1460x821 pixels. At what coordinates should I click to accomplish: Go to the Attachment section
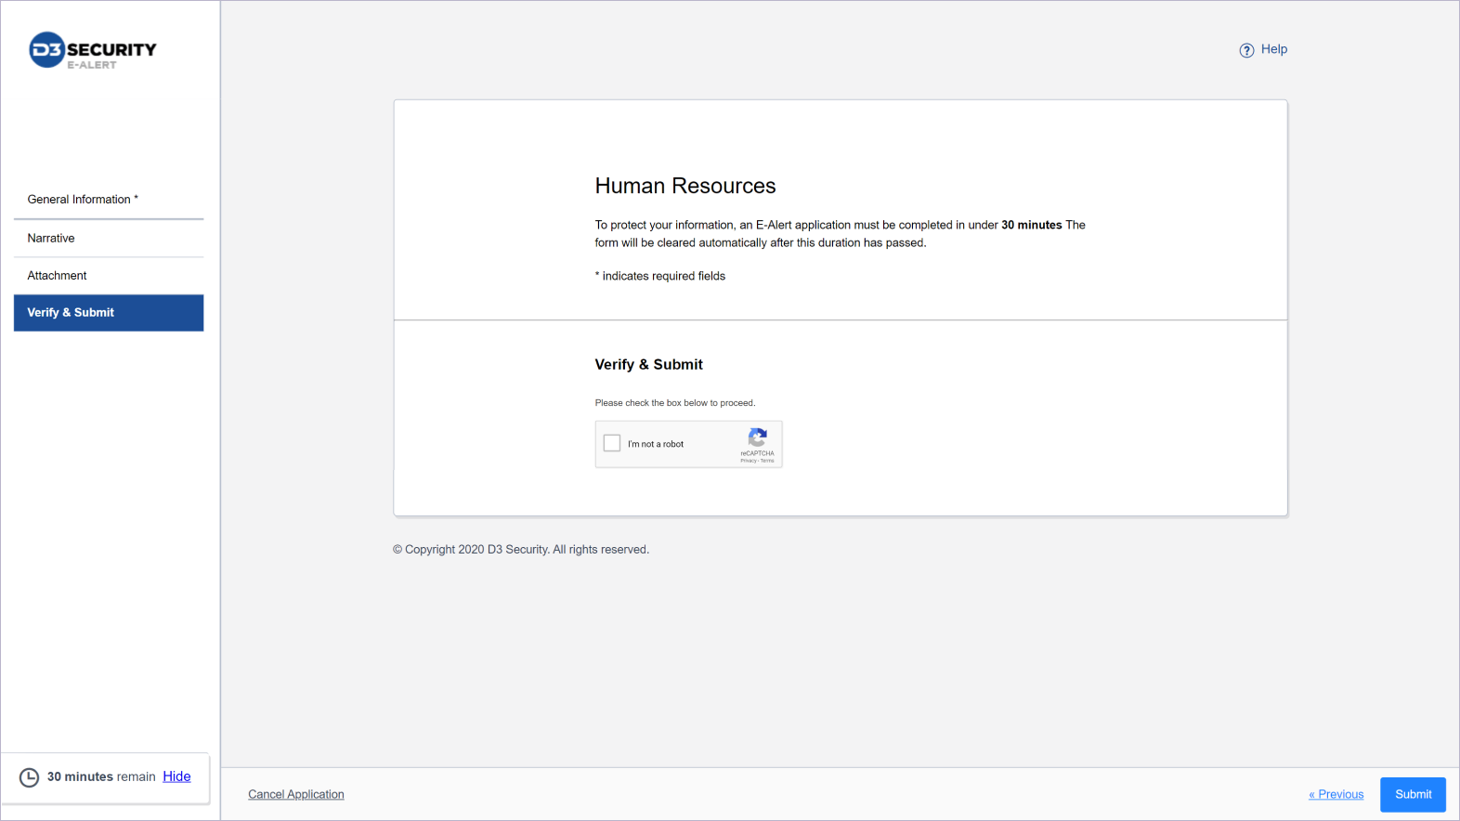point(57,276)
